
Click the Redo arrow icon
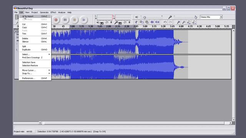tap(170, 22)
